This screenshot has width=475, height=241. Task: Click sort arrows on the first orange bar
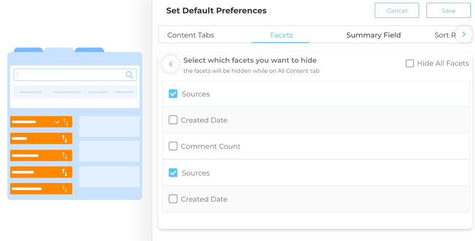65,122
